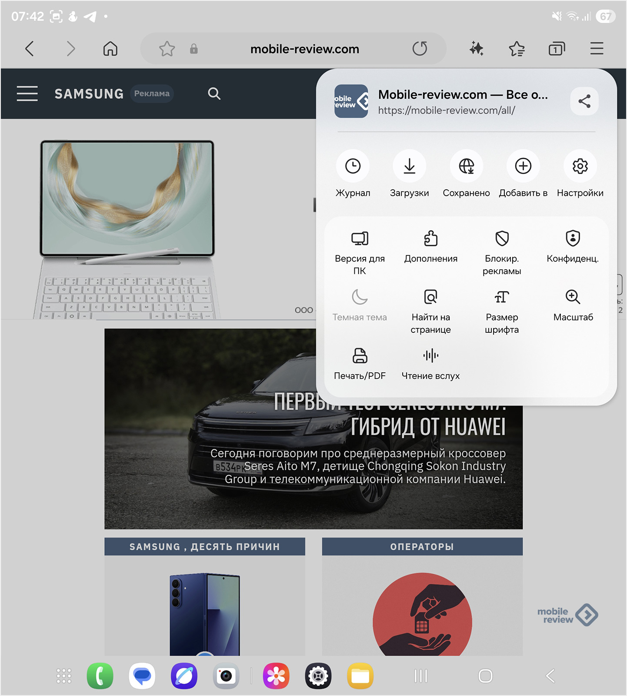
Task: Open Настройки browser settings
Action: pos(580,174)
